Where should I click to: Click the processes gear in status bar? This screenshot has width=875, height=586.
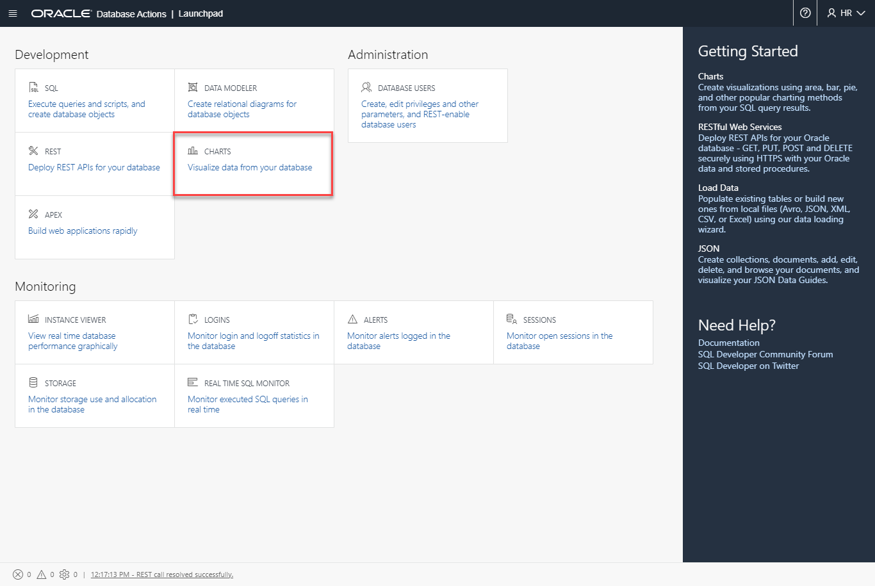(x=64, y=574)
